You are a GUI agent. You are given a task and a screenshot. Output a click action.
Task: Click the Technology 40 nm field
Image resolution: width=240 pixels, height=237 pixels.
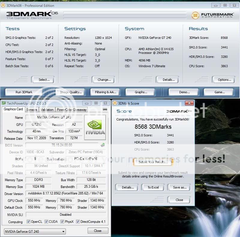coord(37,131)
